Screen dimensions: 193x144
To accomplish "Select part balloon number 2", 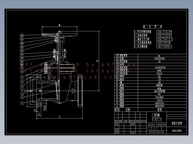I will click(x=22, y=97).
